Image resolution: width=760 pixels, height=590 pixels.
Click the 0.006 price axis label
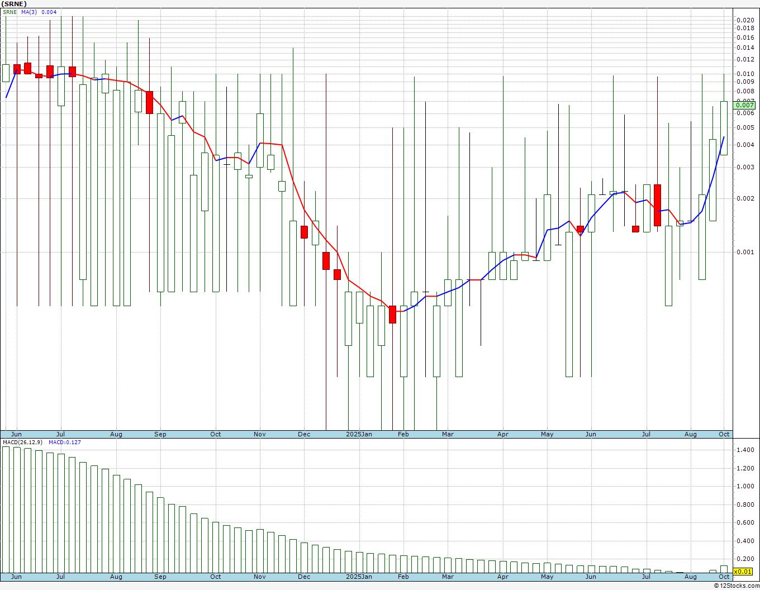tap(745, 113)
